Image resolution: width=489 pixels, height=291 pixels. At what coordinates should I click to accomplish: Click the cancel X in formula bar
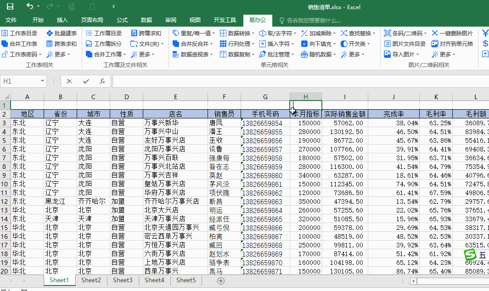point(69,81)
